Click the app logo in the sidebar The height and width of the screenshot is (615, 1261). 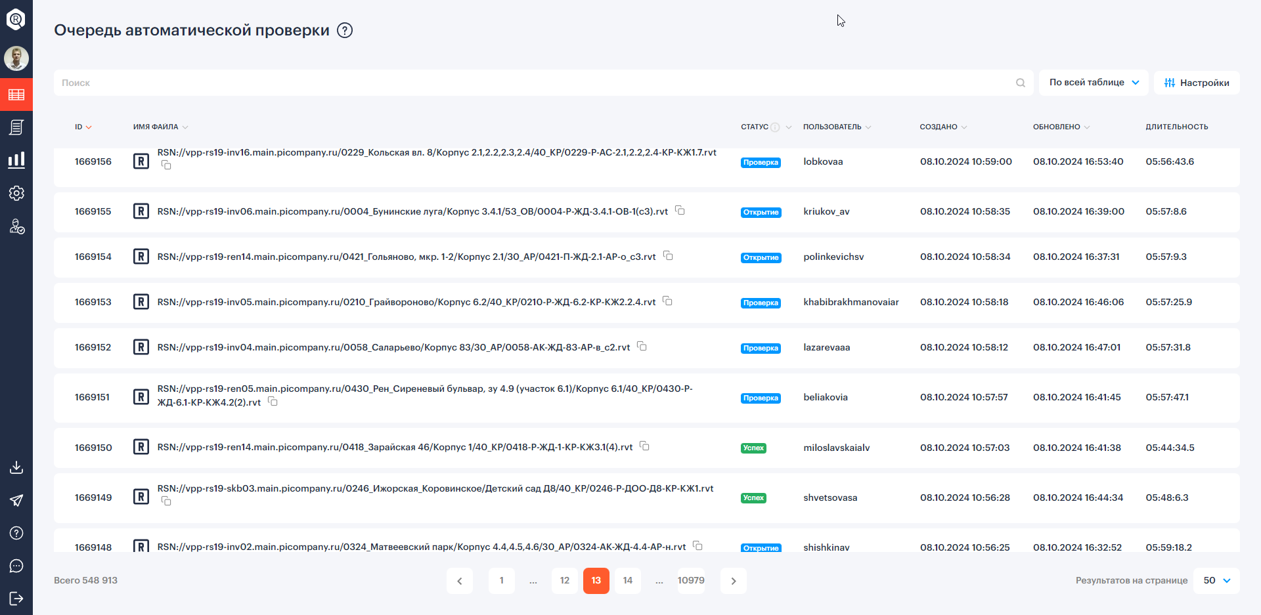(x=16, y=19)
